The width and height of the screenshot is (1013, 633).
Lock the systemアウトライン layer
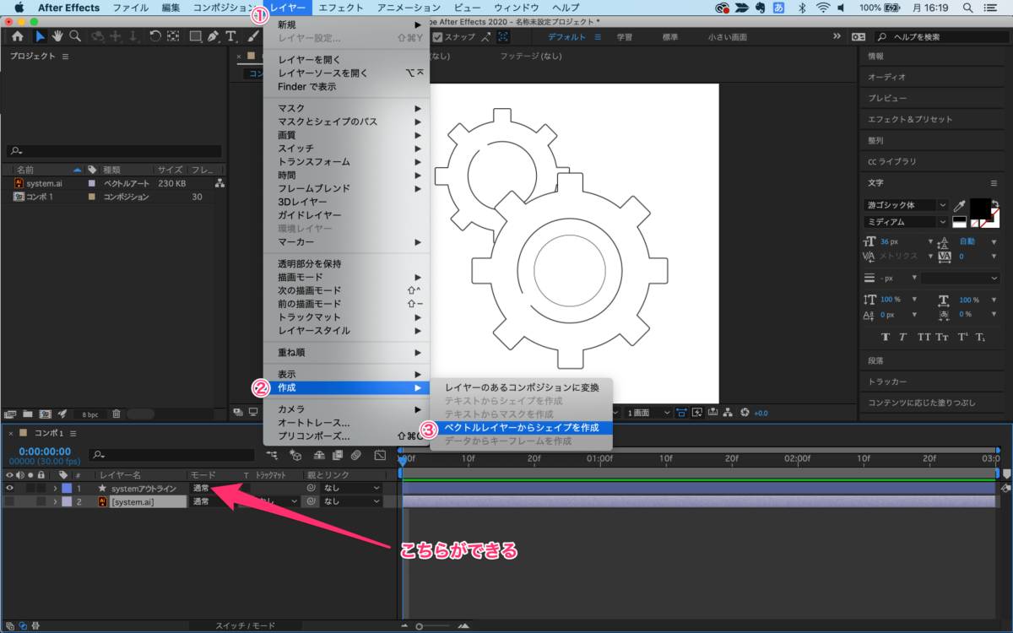pos(41,488)
